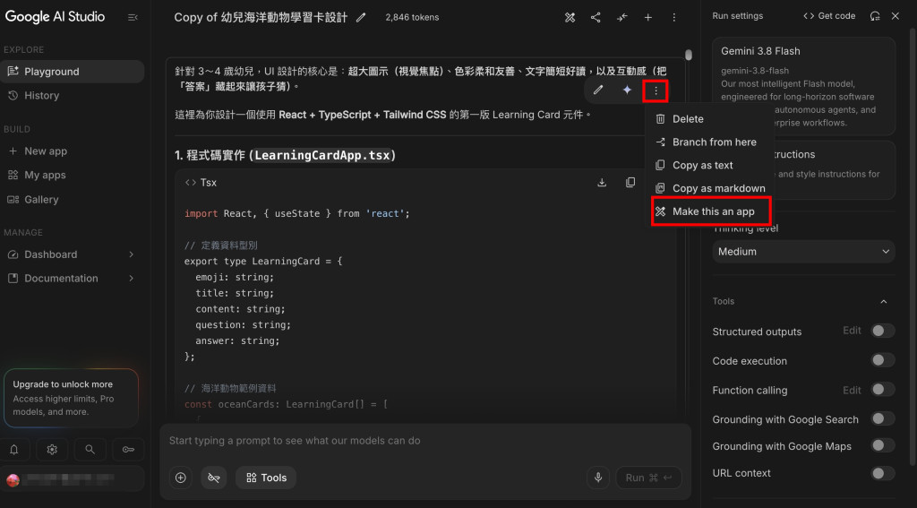
Task: Open the top toolbar more options menu
Action: [673, 18]
